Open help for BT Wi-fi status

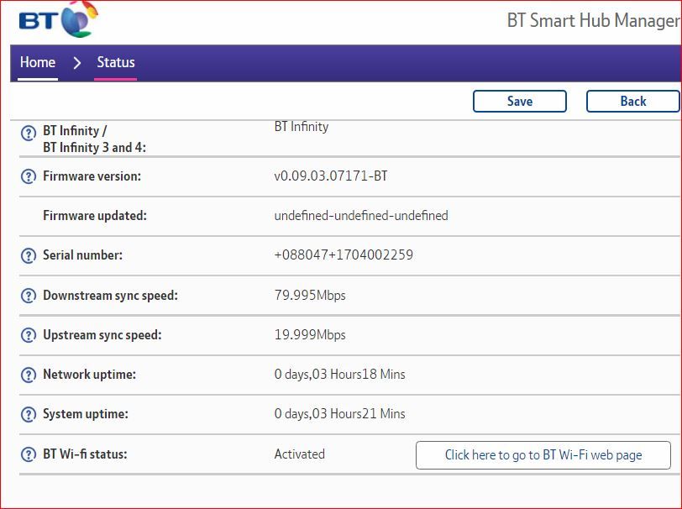tap(29, 454)
